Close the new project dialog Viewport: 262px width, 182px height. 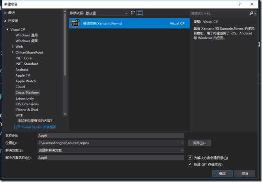point(252,4)
